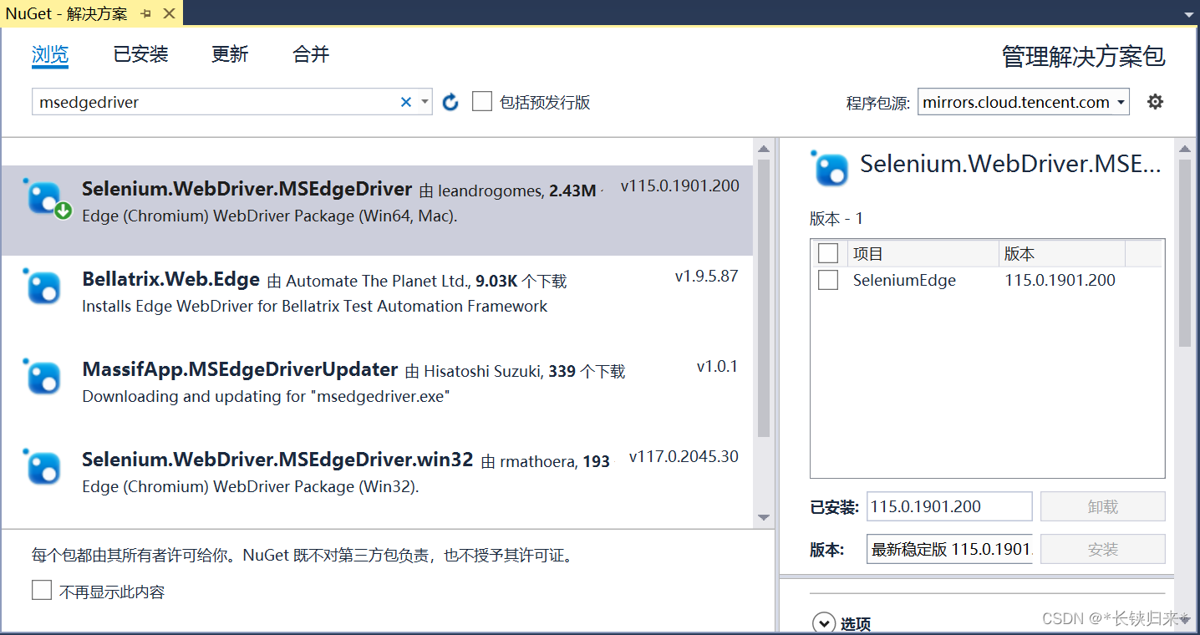Viewport: 1200px width, 635px height.
Task: Click version v1.9.5.87 text
Action: [707, 276]
